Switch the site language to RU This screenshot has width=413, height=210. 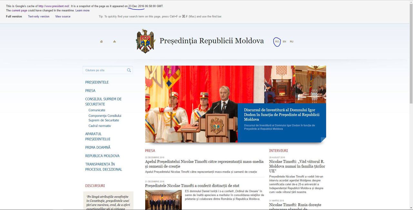coord(292,41)
